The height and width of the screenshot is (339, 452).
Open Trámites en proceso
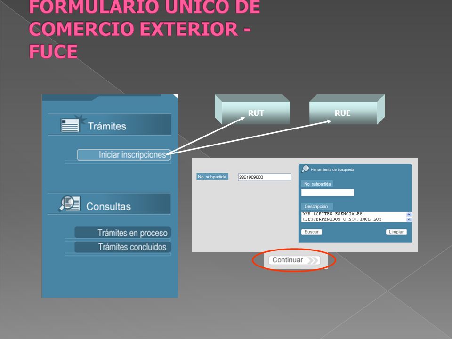click(x=123, y=233)
